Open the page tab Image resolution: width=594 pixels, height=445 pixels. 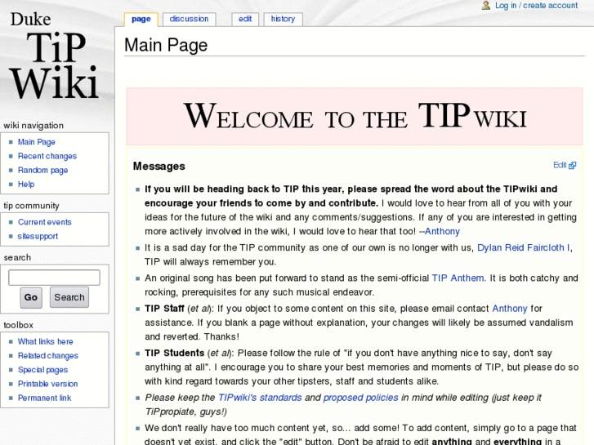coord(141,19)
